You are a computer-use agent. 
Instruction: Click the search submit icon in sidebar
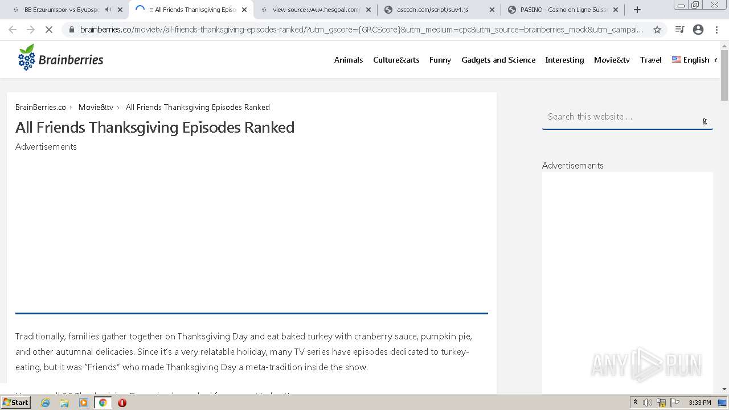click(x=705, y=121)
